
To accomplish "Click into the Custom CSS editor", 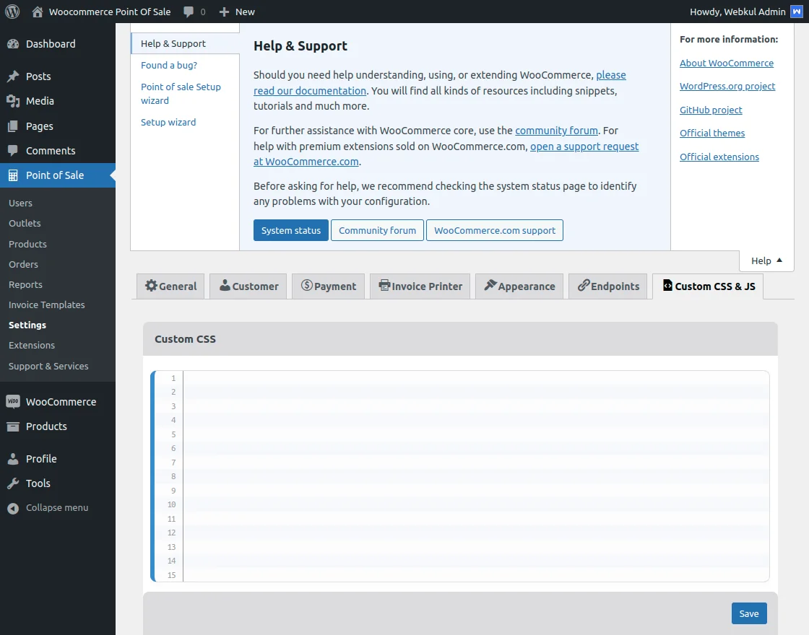I will click(475, 476).
